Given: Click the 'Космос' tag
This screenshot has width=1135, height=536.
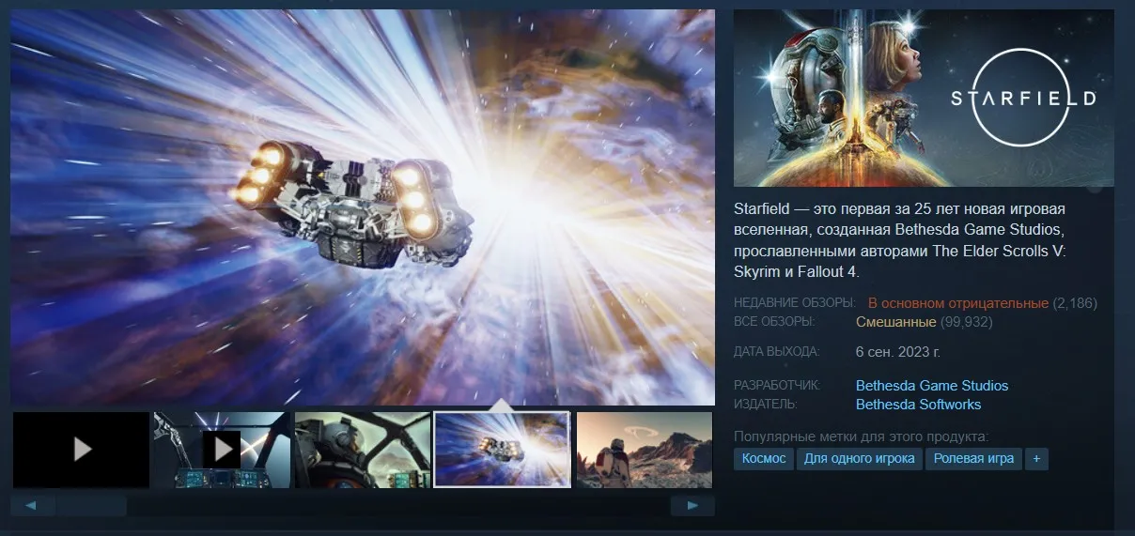Looking at the screenshot, I should pyautogui.click(x=764, y=459).
